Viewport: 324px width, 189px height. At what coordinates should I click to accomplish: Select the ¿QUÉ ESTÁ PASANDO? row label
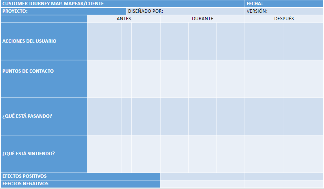[x=44, y=117]
